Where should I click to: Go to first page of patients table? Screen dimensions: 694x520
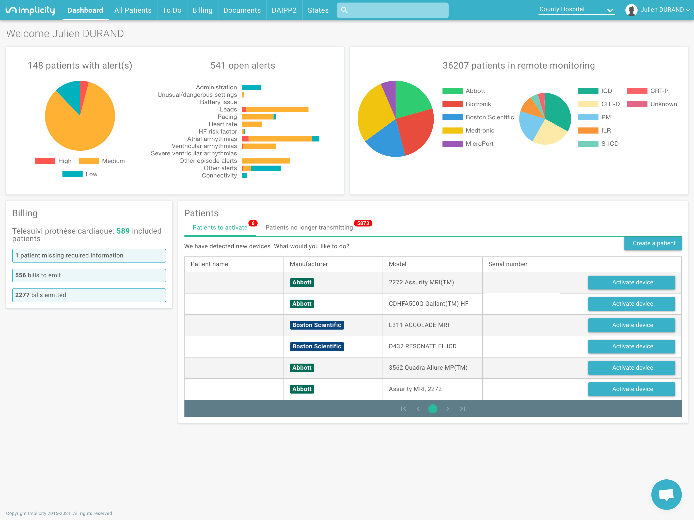(403, 409)
